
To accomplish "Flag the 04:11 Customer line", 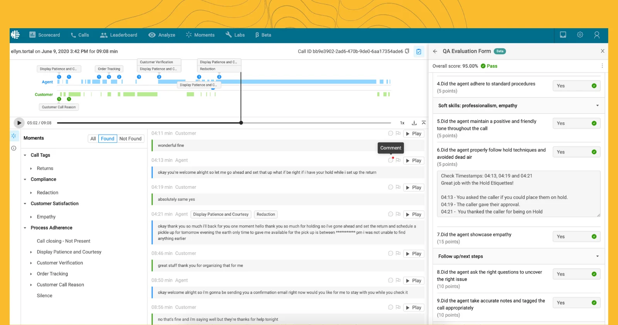I will (398, 133).
